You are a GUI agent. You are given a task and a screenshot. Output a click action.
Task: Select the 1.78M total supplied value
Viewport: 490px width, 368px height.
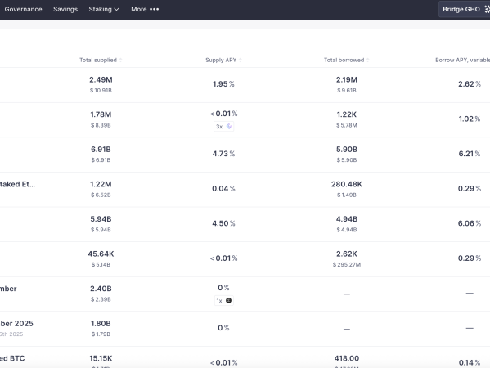pos(101,114)
